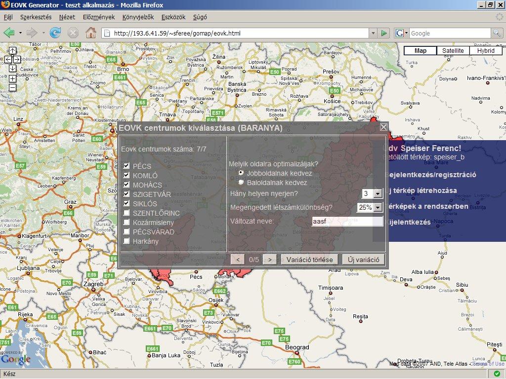Open the Könyvjelzők menu

click(x=138, y=17)
